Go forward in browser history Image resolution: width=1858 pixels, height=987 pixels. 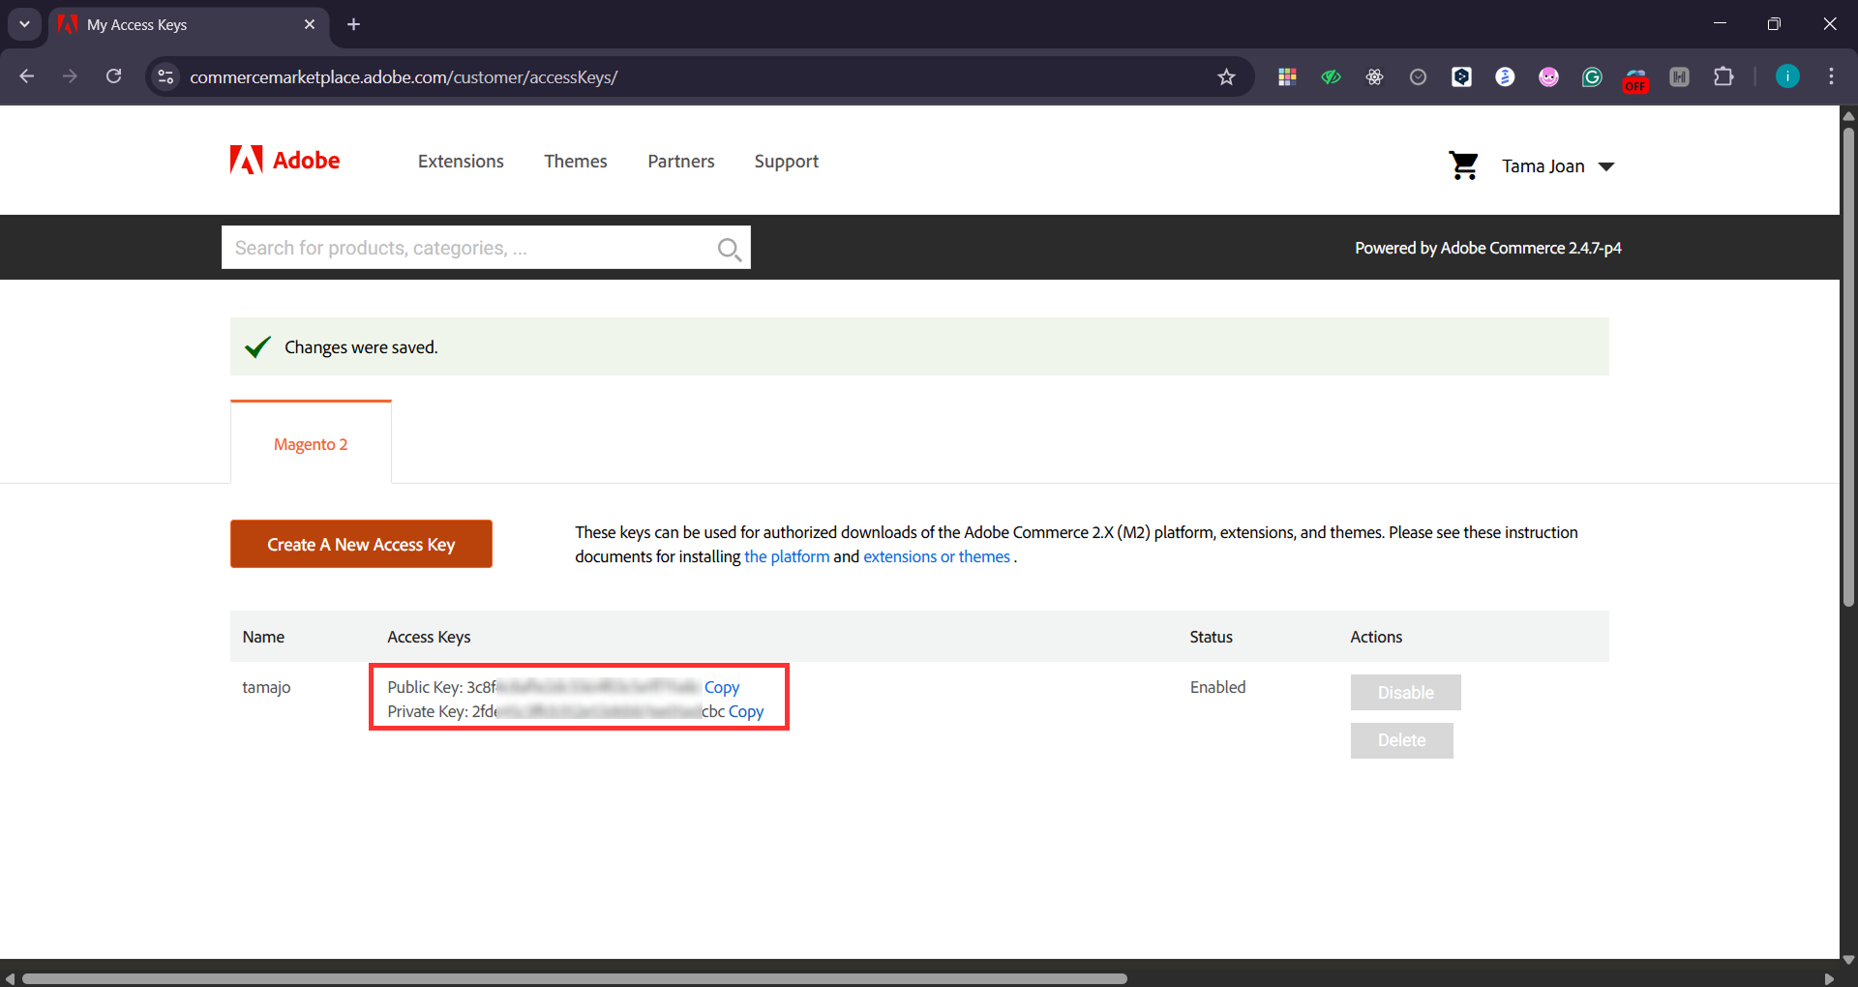(x=70, y=76)
